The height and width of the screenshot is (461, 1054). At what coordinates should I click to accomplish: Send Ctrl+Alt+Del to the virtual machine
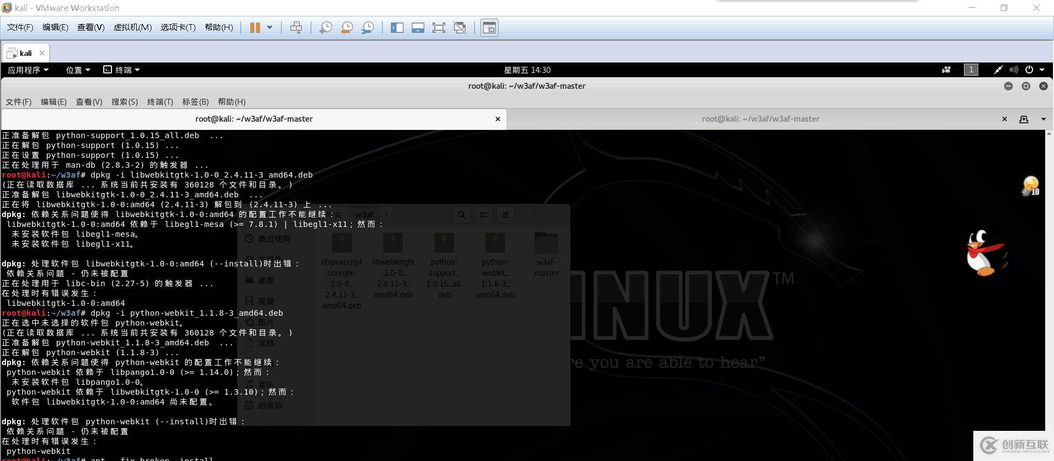[x=296, y=27]
